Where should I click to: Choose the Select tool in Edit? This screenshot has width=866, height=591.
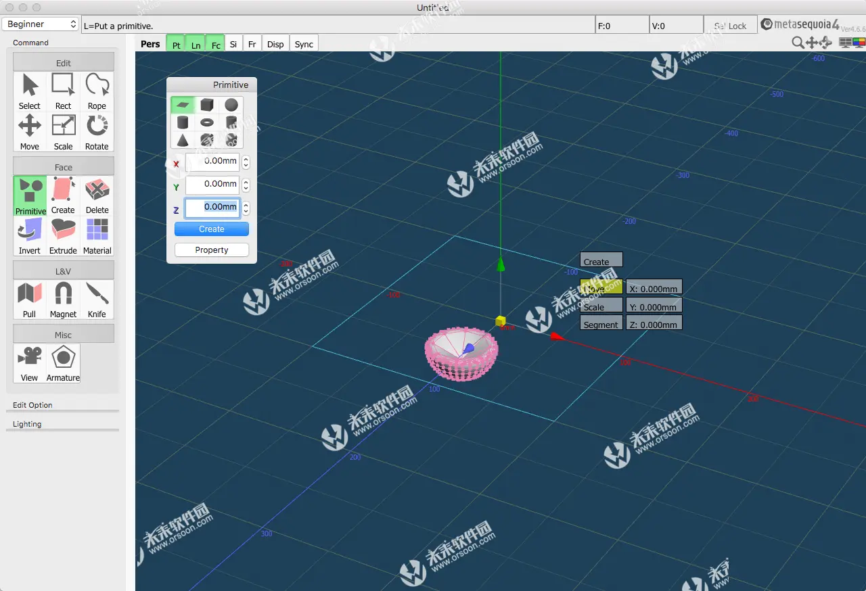tap(29, 91)
